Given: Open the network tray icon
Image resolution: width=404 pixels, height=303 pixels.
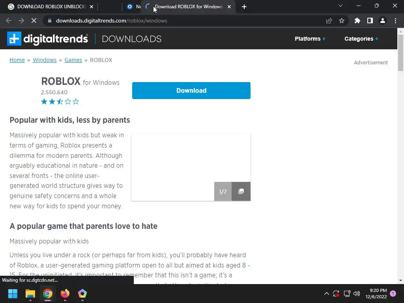Looking at the screenshot, I should (347, 294).
